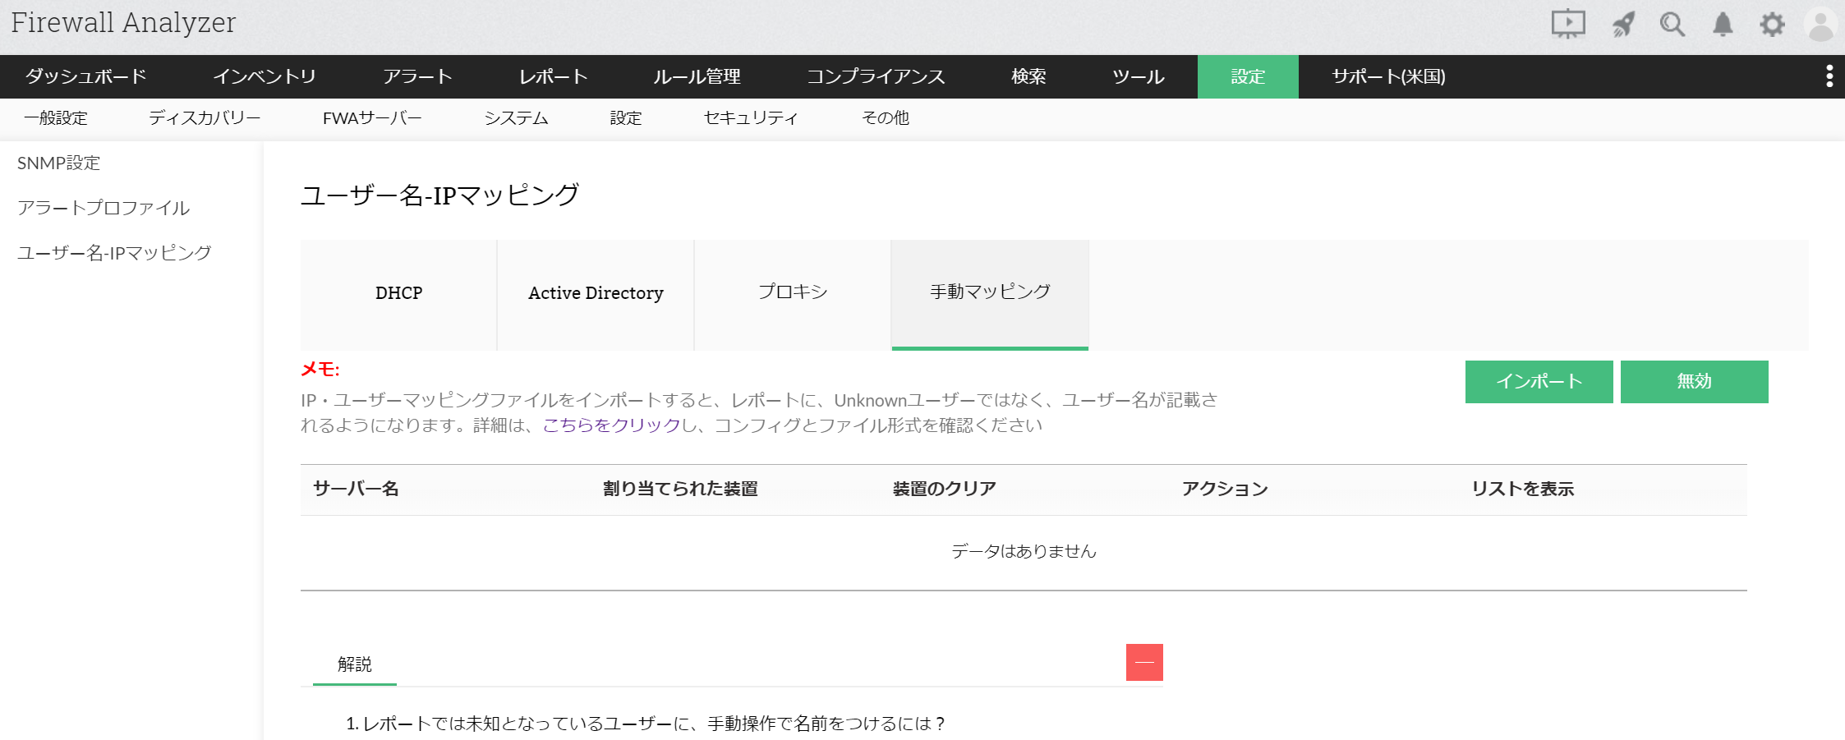Switch to the Active Directory tab
The height and width of the screenshot is (740, 1845).
coord(596,293)
